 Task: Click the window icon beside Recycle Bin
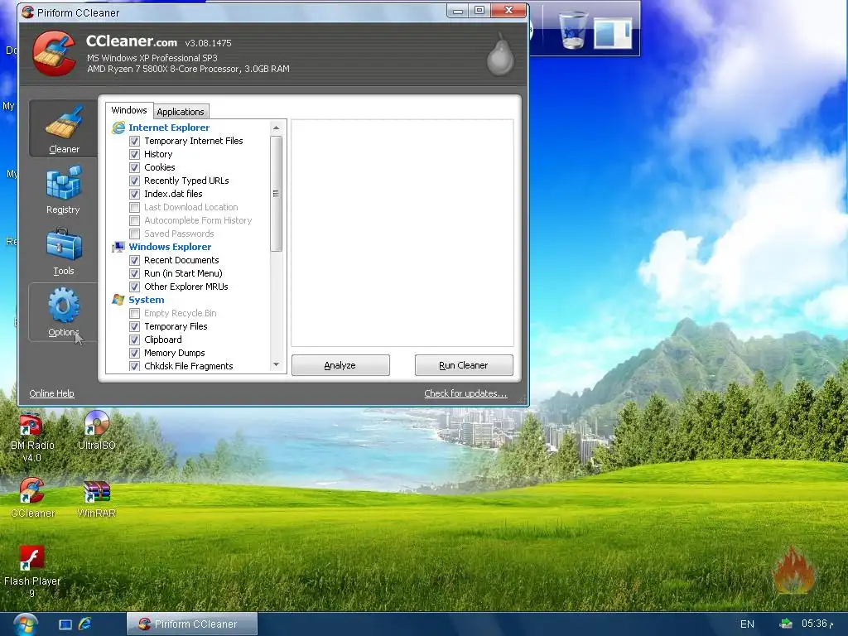[613, 33]
